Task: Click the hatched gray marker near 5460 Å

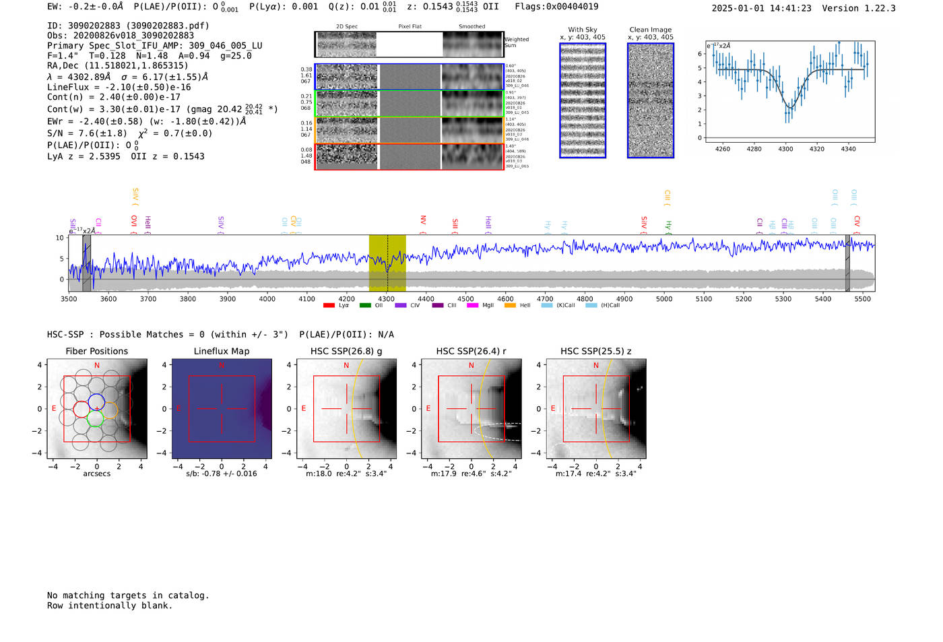Action: tap(847, 263)
